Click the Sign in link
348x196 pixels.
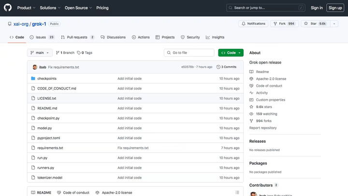317,8
